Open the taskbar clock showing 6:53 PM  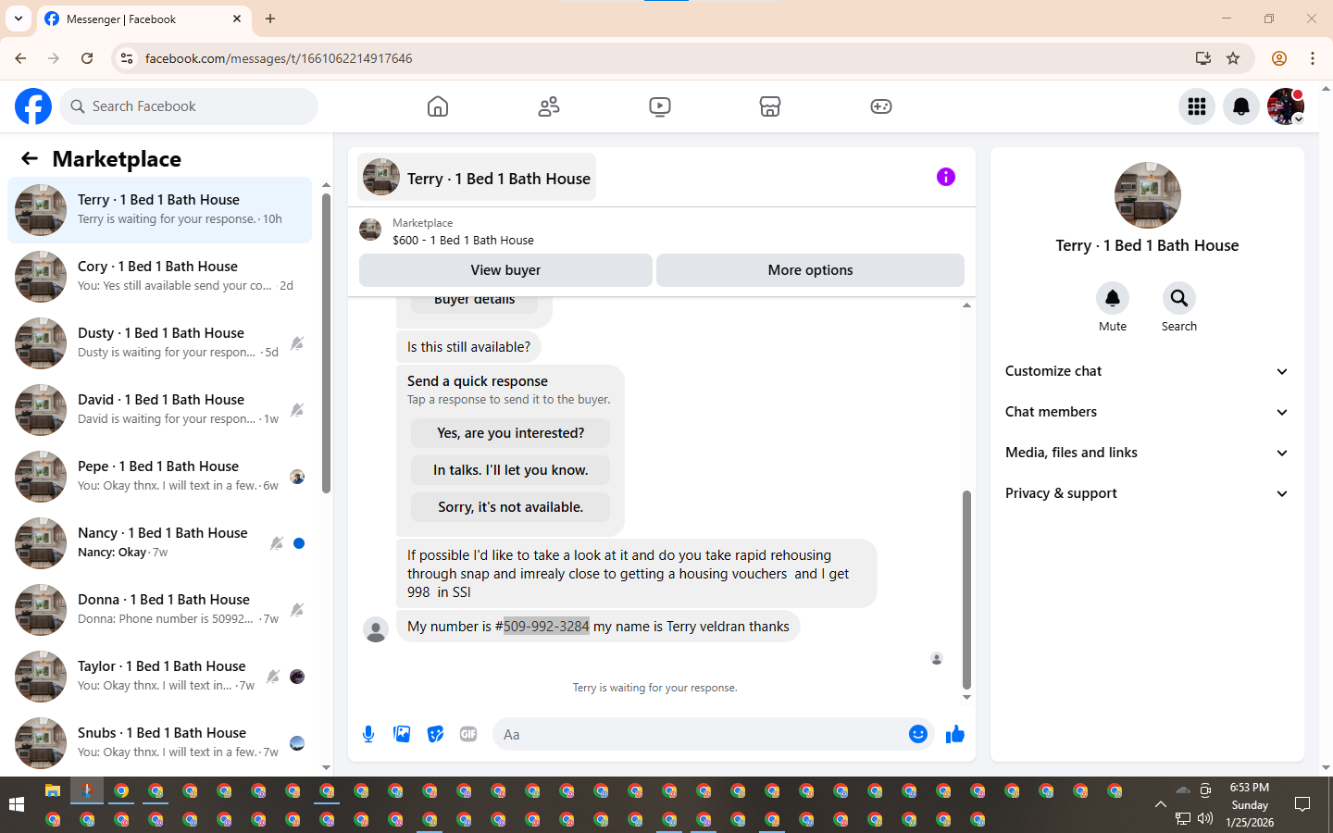click(1250, 804)
